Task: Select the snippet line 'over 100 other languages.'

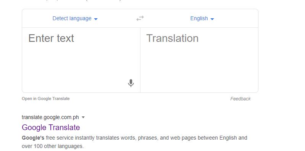Action: (53, 146)
